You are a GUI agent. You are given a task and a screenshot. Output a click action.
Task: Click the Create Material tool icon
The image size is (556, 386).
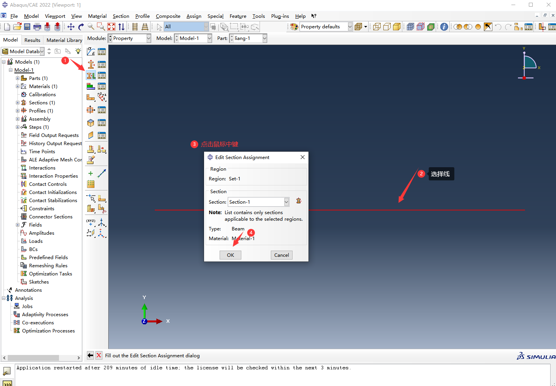pyautogui.click(x=91, y=52)
